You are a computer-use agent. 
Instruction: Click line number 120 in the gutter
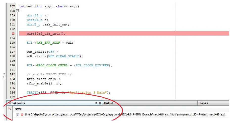(12, 65)
